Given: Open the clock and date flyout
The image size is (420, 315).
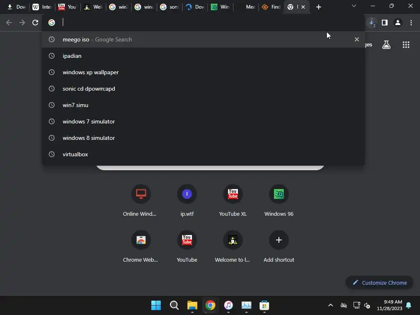Looking at the screenshot, I should click(390, 305).
